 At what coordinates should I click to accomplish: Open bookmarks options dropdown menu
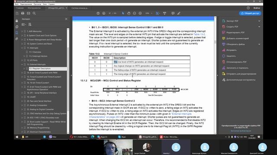click(x=24, y=25)
